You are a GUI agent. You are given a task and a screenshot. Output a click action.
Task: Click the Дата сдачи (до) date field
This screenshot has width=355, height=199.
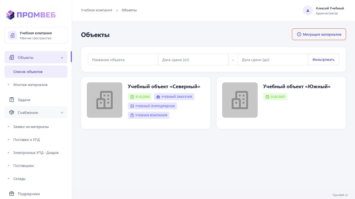273,59
